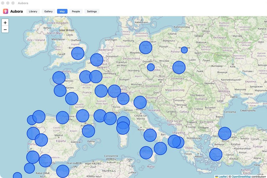Select the Istanbul photo marker
The height and width of the screenshot is (178, 267).
pyautogui.click(x=225, y=133)
